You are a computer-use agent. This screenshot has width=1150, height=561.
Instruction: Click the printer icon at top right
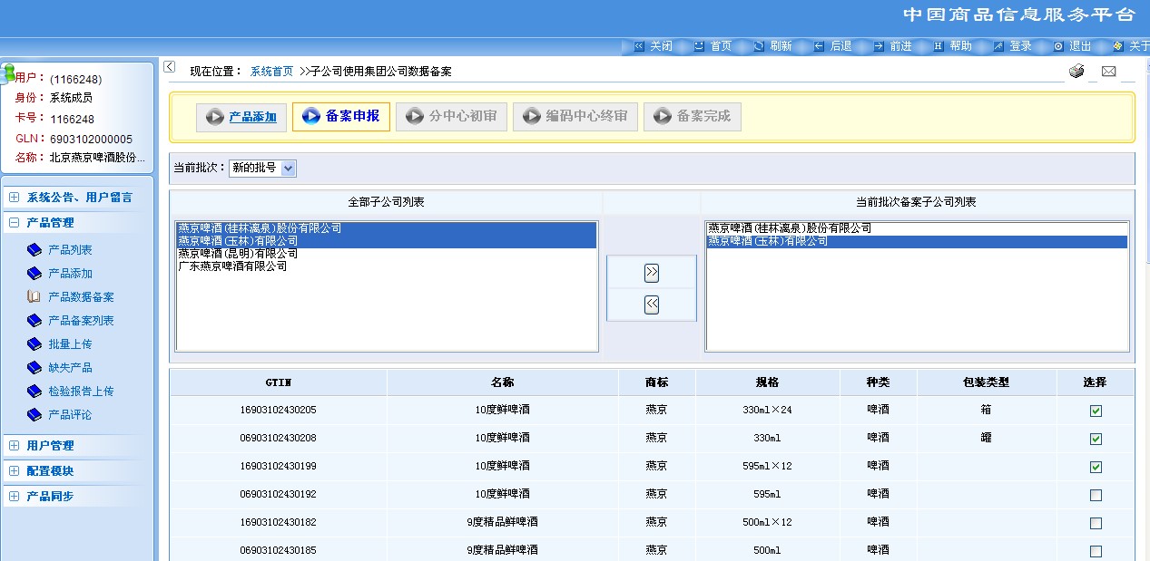pos(1076,72)
